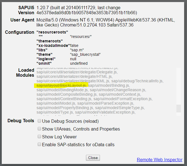Enable SAP-statistics for oData calls checkbox
The width and height of the screenshot is (187, 166).
[39, 144]
